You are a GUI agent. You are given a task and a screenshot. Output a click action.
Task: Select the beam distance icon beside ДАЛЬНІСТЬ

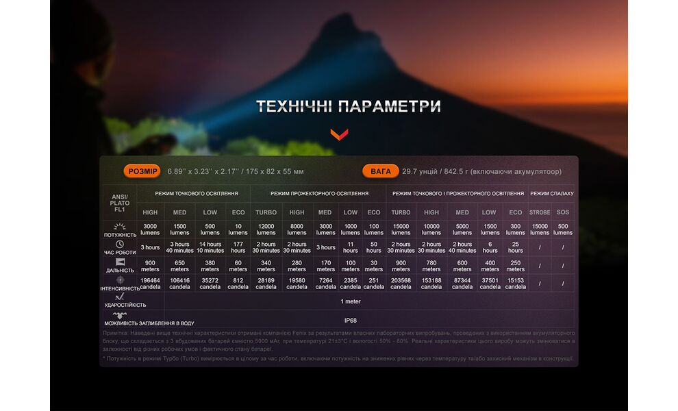pos(119,262)
